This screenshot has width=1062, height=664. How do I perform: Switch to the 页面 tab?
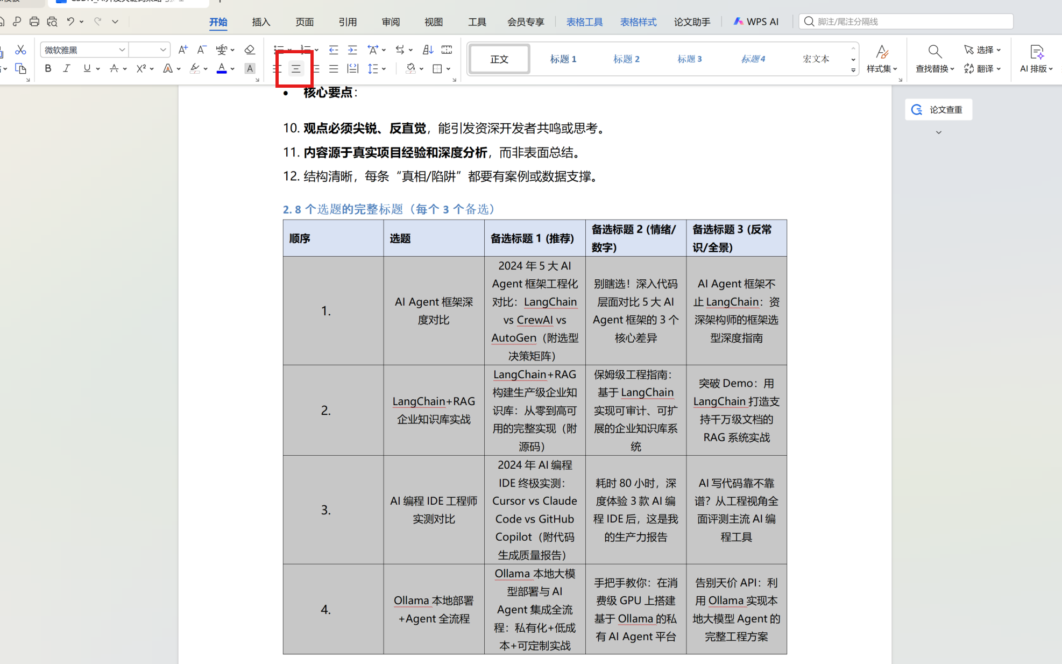click(x=305, y=22)
